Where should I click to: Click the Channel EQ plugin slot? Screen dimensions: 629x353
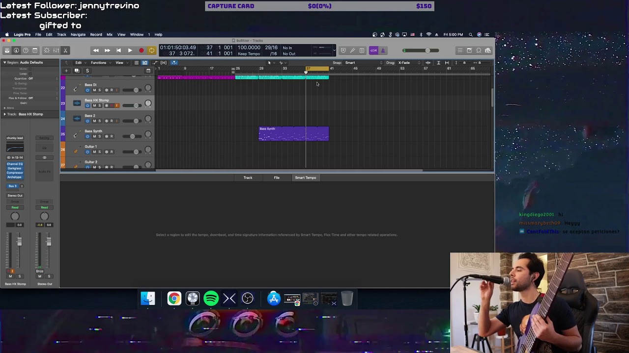15,164
